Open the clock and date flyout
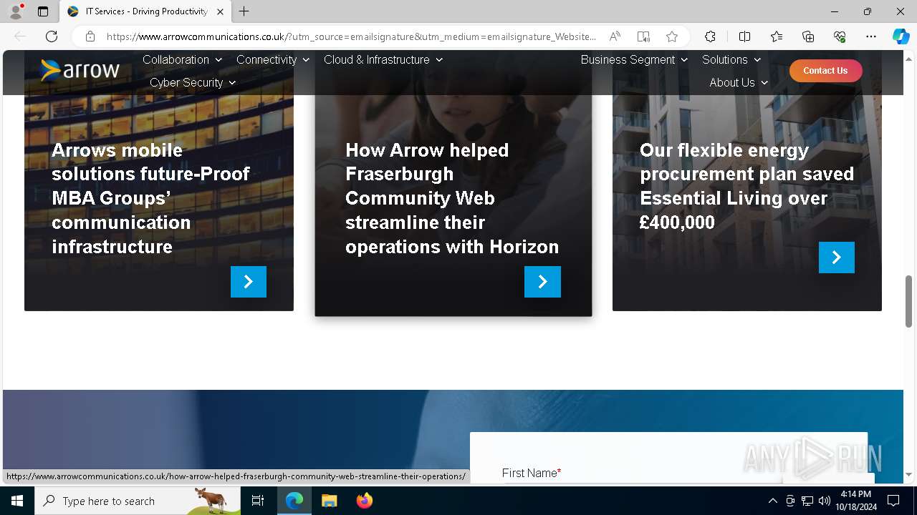The width and height of the screenshot is (917, 515). (855, 501)
